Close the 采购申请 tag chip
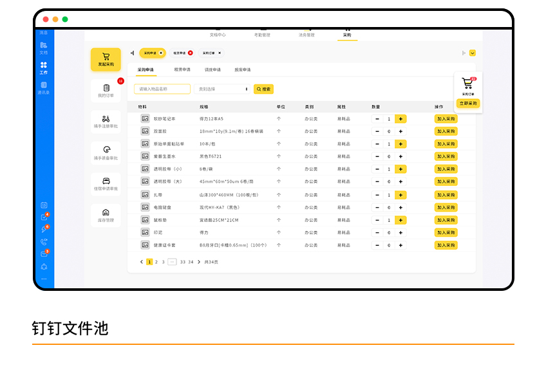The image size is (546, 370). click(161, 53)
